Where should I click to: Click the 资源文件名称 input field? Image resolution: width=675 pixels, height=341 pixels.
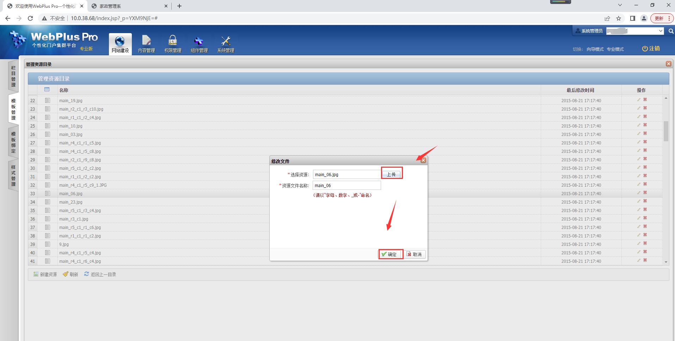(x=346, y=185)
